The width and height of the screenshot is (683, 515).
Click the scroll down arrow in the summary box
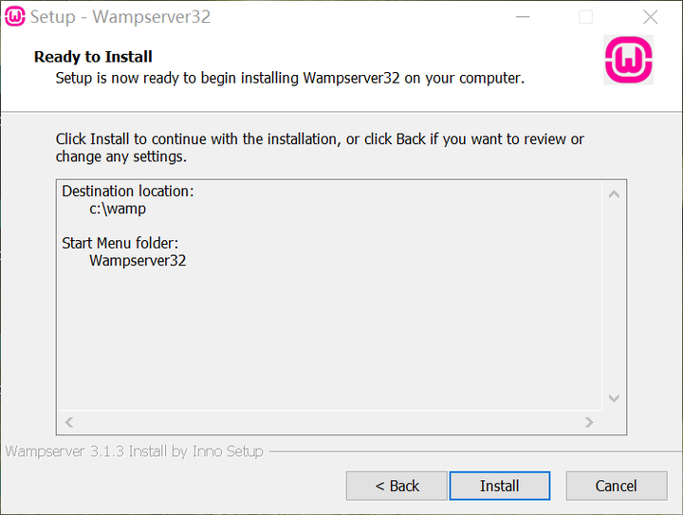(x=614, y=398)
